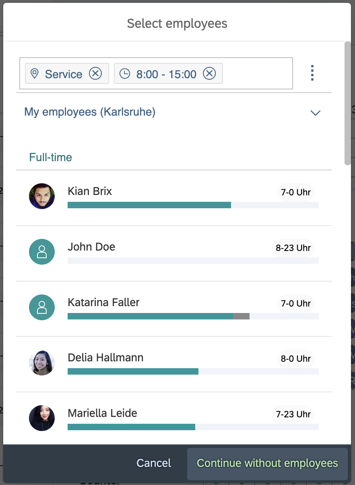Click Cancel to dismiss the dialog

coord(154,463)
